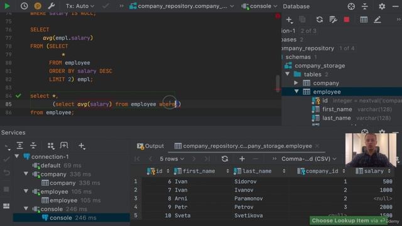This screenshot has width=402, height=226.
Task: Select the first_name column in tree
Action: [337, 109]
